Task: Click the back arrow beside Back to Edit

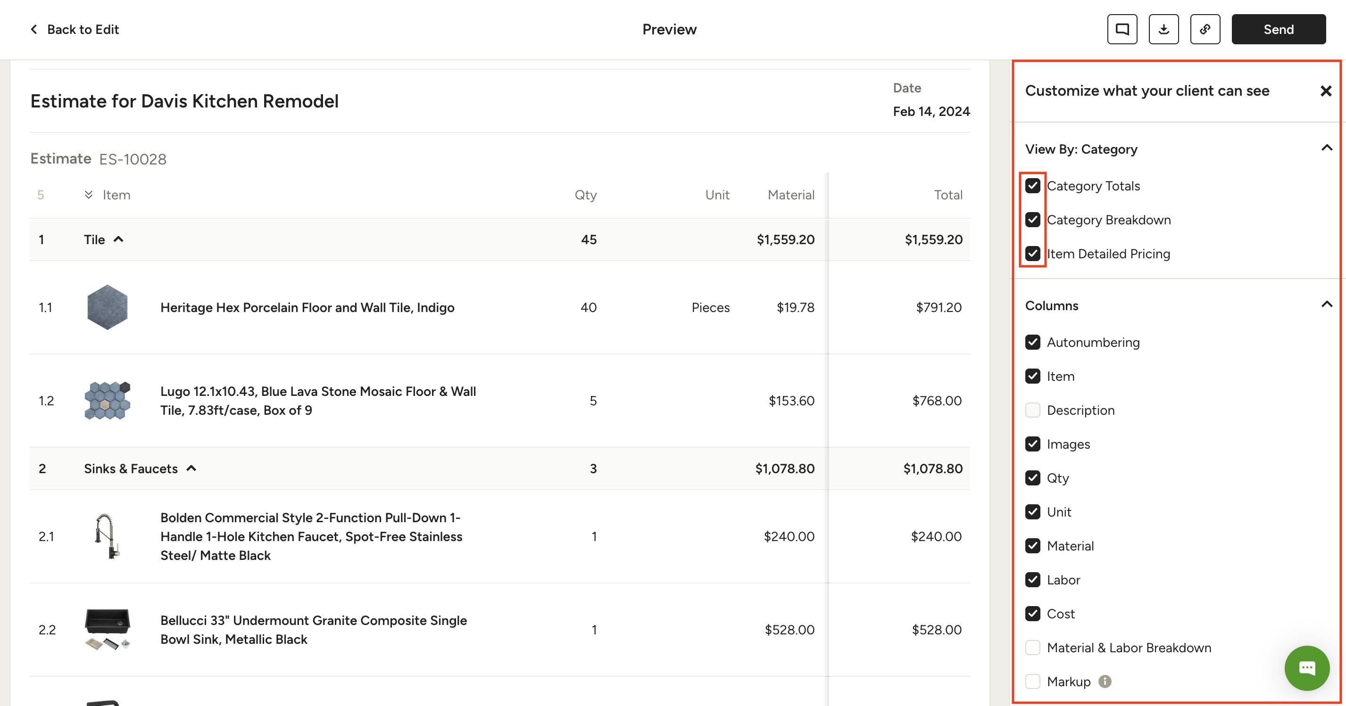Action: 34,29
